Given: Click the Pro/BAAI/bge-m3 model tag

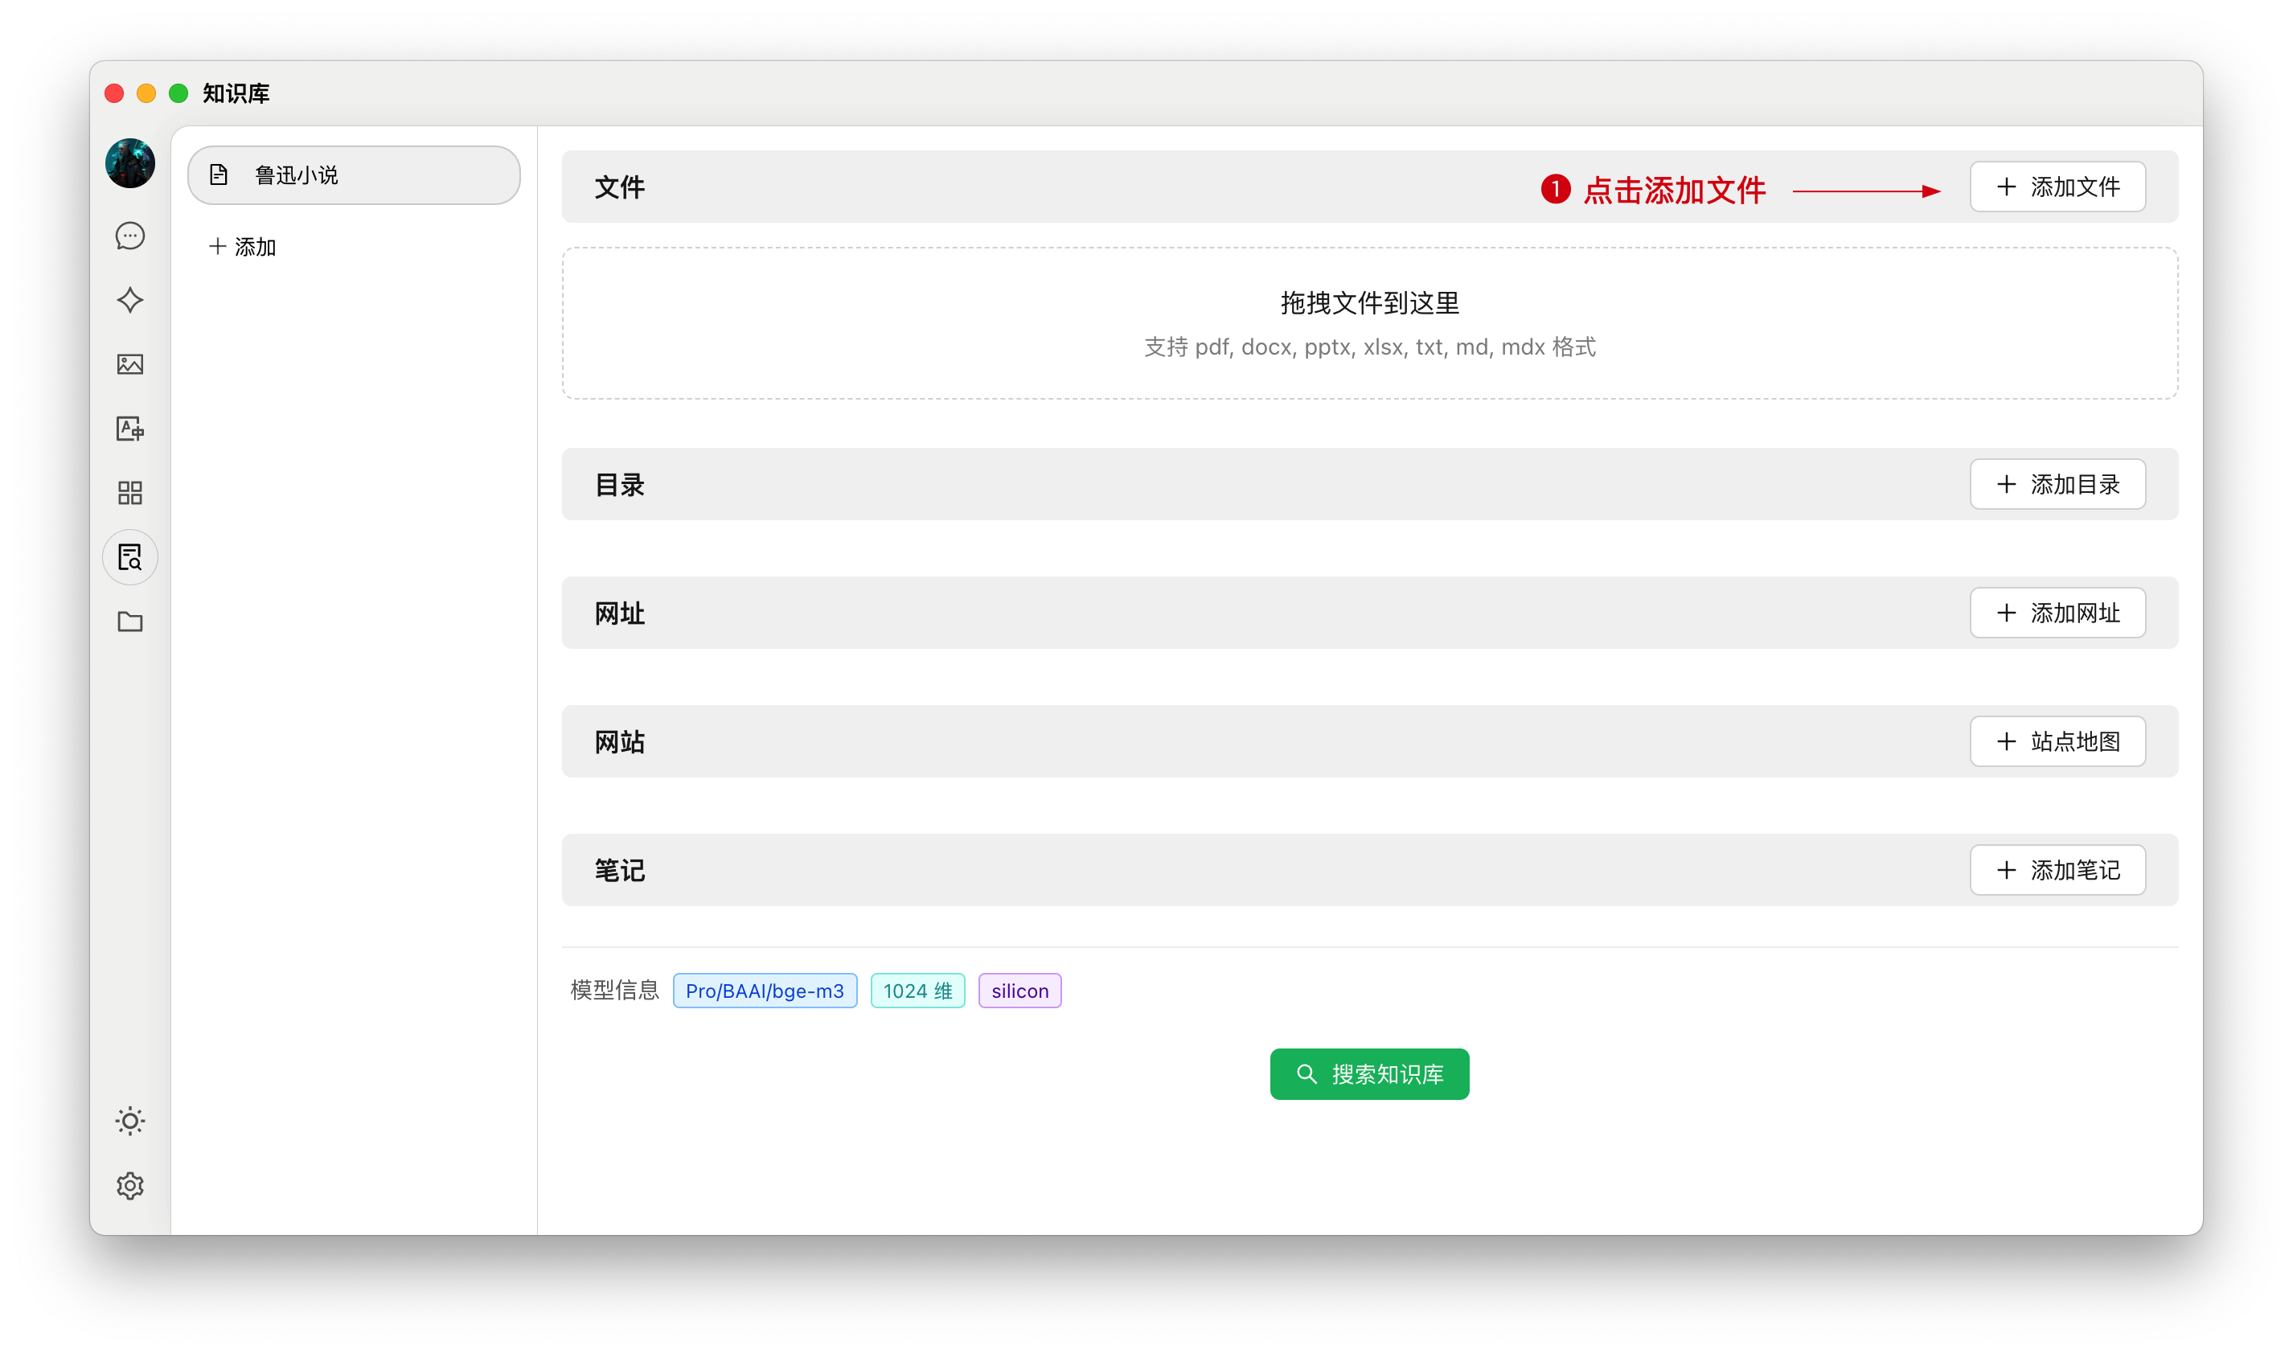Looking at the screenshot, I should (x=765, y=991).
